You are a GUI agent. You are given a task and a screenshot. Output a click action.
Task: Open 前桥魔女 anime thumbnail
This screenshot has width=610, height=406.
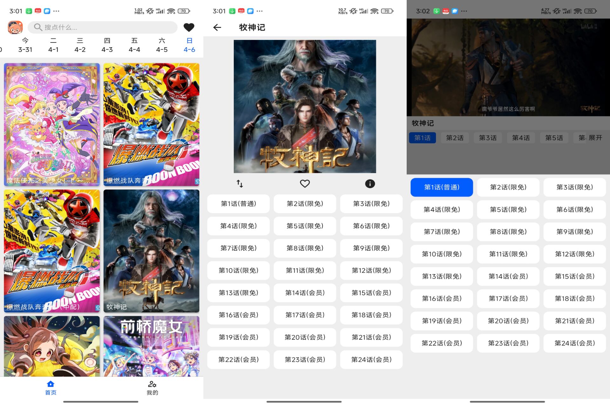[x=151, y=346]
